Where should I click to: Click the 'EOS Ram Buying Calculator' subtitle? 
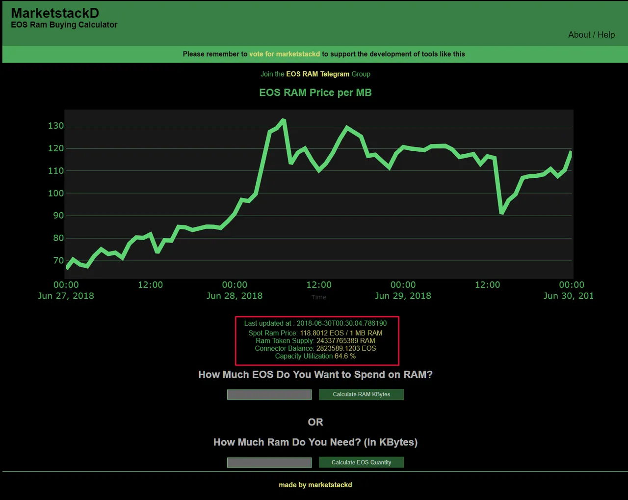click(64, 25)
